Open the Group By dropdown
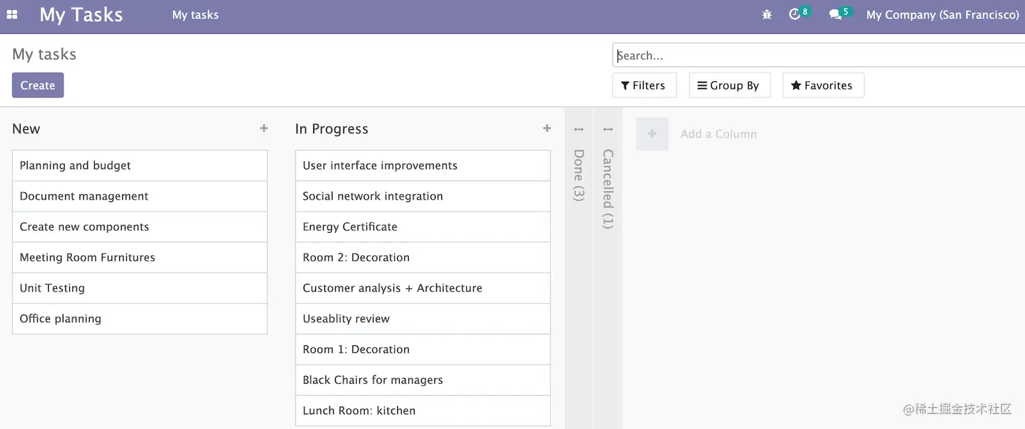 (x=729, y=85)
